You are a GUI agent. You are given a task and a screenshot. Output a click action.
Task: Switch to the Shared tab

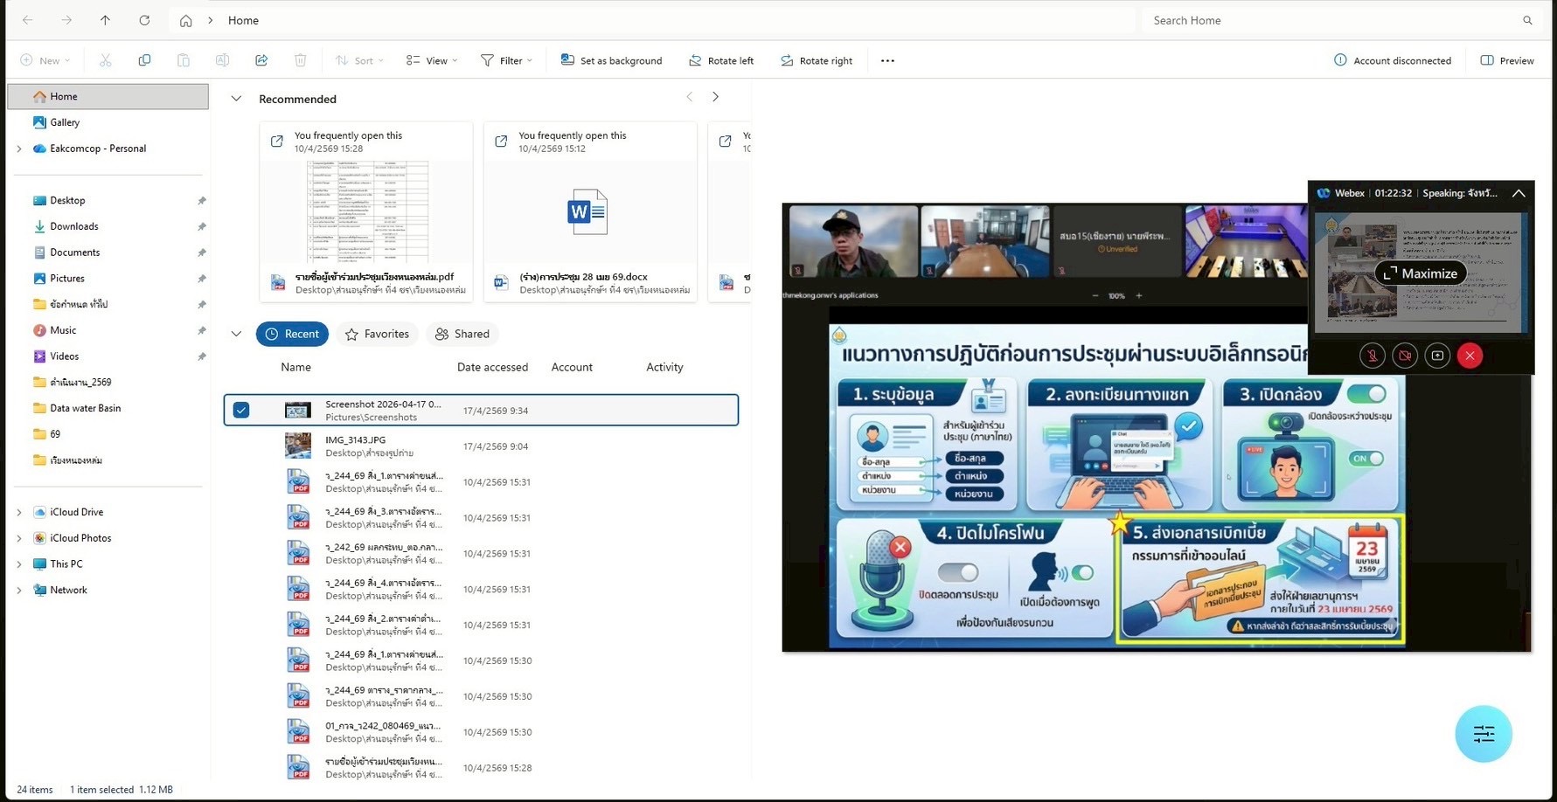coord(462,334)
